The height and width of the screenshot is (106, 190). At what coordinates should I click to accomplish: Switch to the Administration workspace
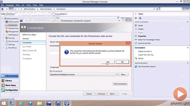coord(10,76)
